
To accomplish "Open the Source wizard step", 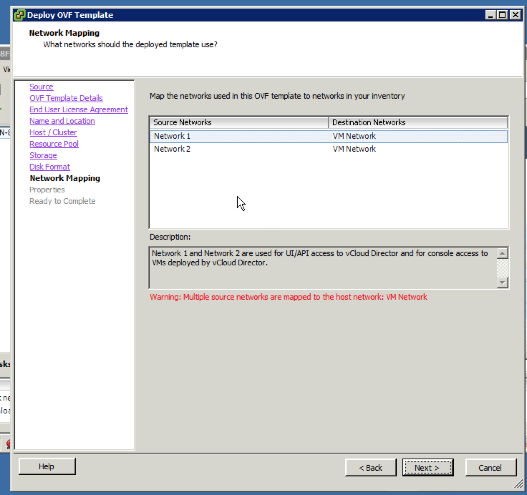I will click(41, 87).
